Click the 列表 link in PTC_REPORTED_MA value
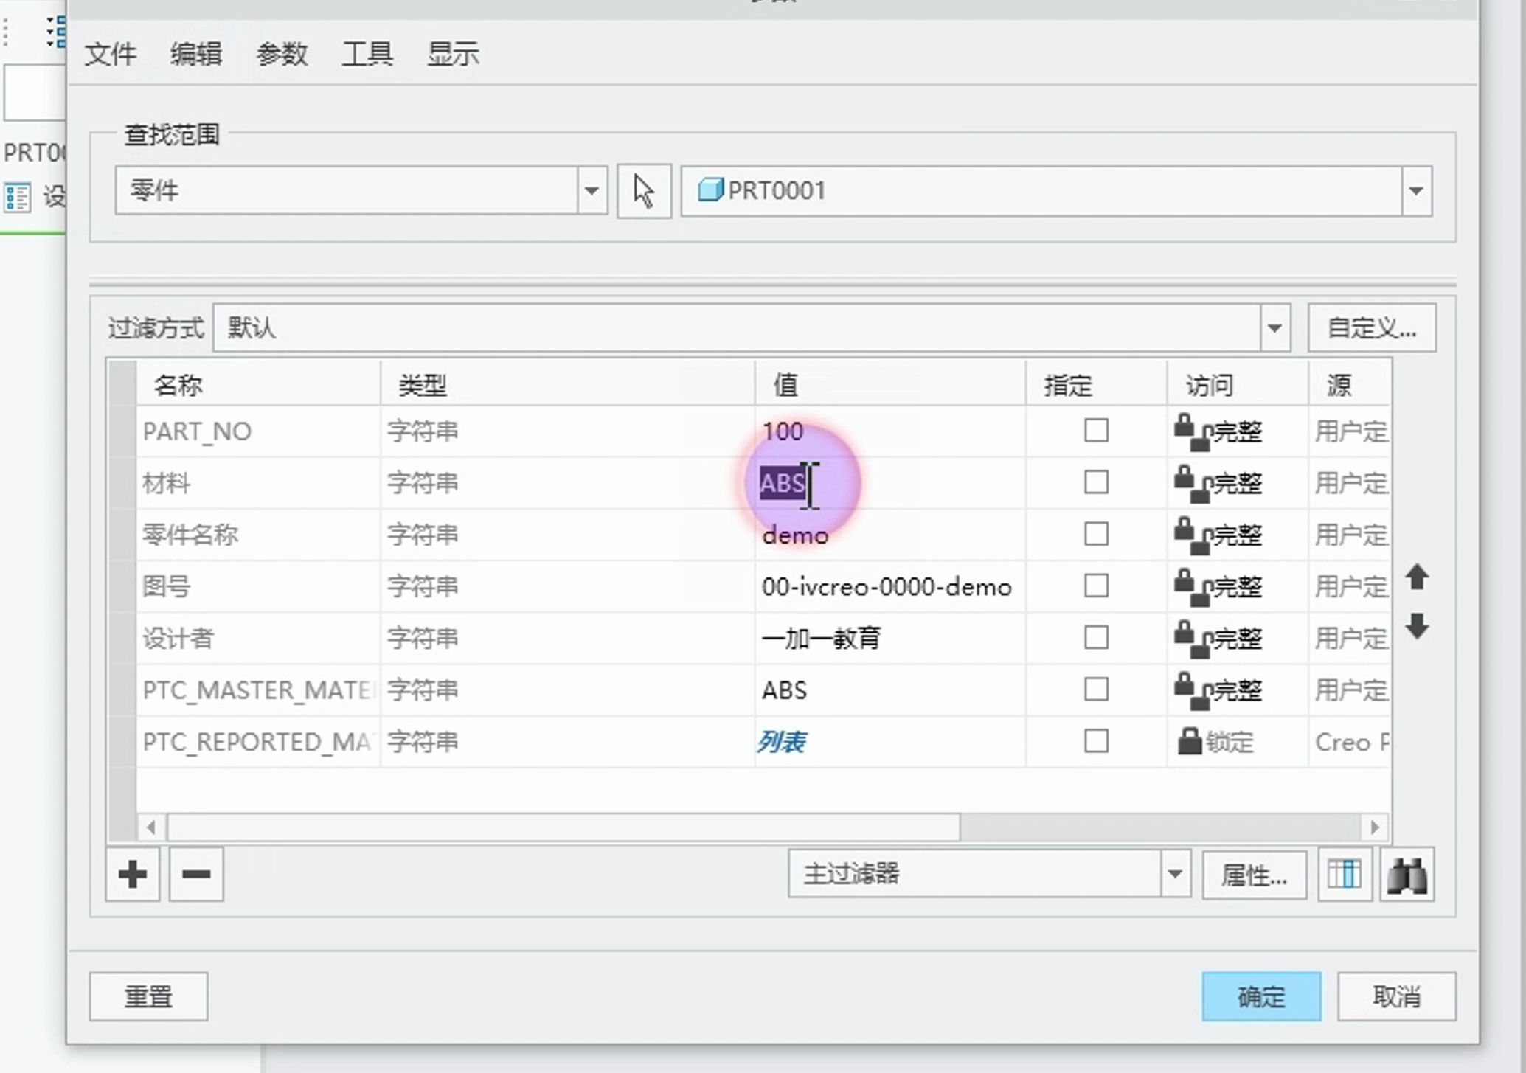The width and height of the screenshot is (1526, 1073). 784,742
